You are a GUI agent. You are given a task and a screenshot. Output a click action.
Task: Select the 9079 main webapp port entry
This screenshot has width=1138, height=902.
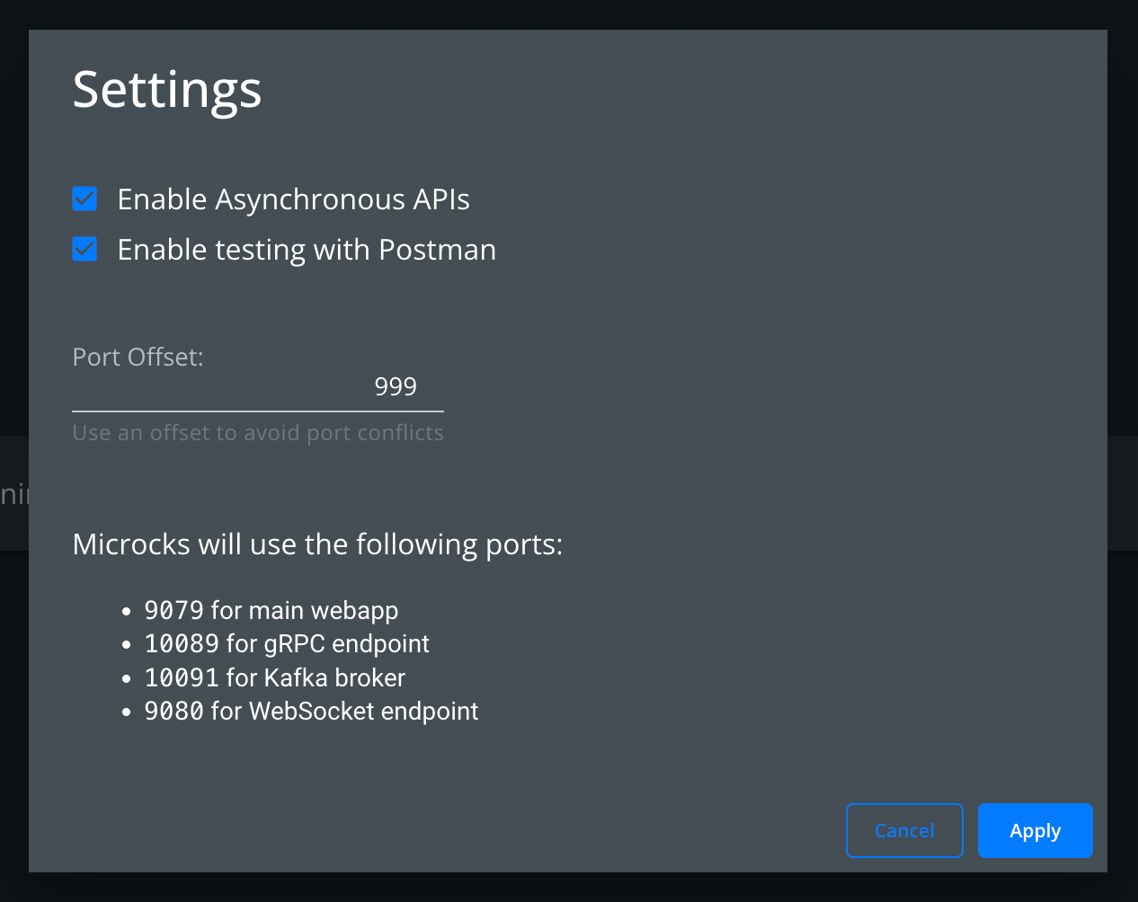coord(271,610)
